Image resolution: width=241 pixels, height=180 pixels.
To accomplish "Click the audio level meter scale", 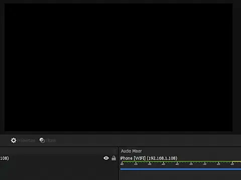I will pyautogui.click(x=181, y=163).
